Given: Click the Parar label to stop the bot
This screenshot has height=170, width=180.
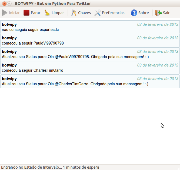Looking at the screenshot, I should 36,13.
